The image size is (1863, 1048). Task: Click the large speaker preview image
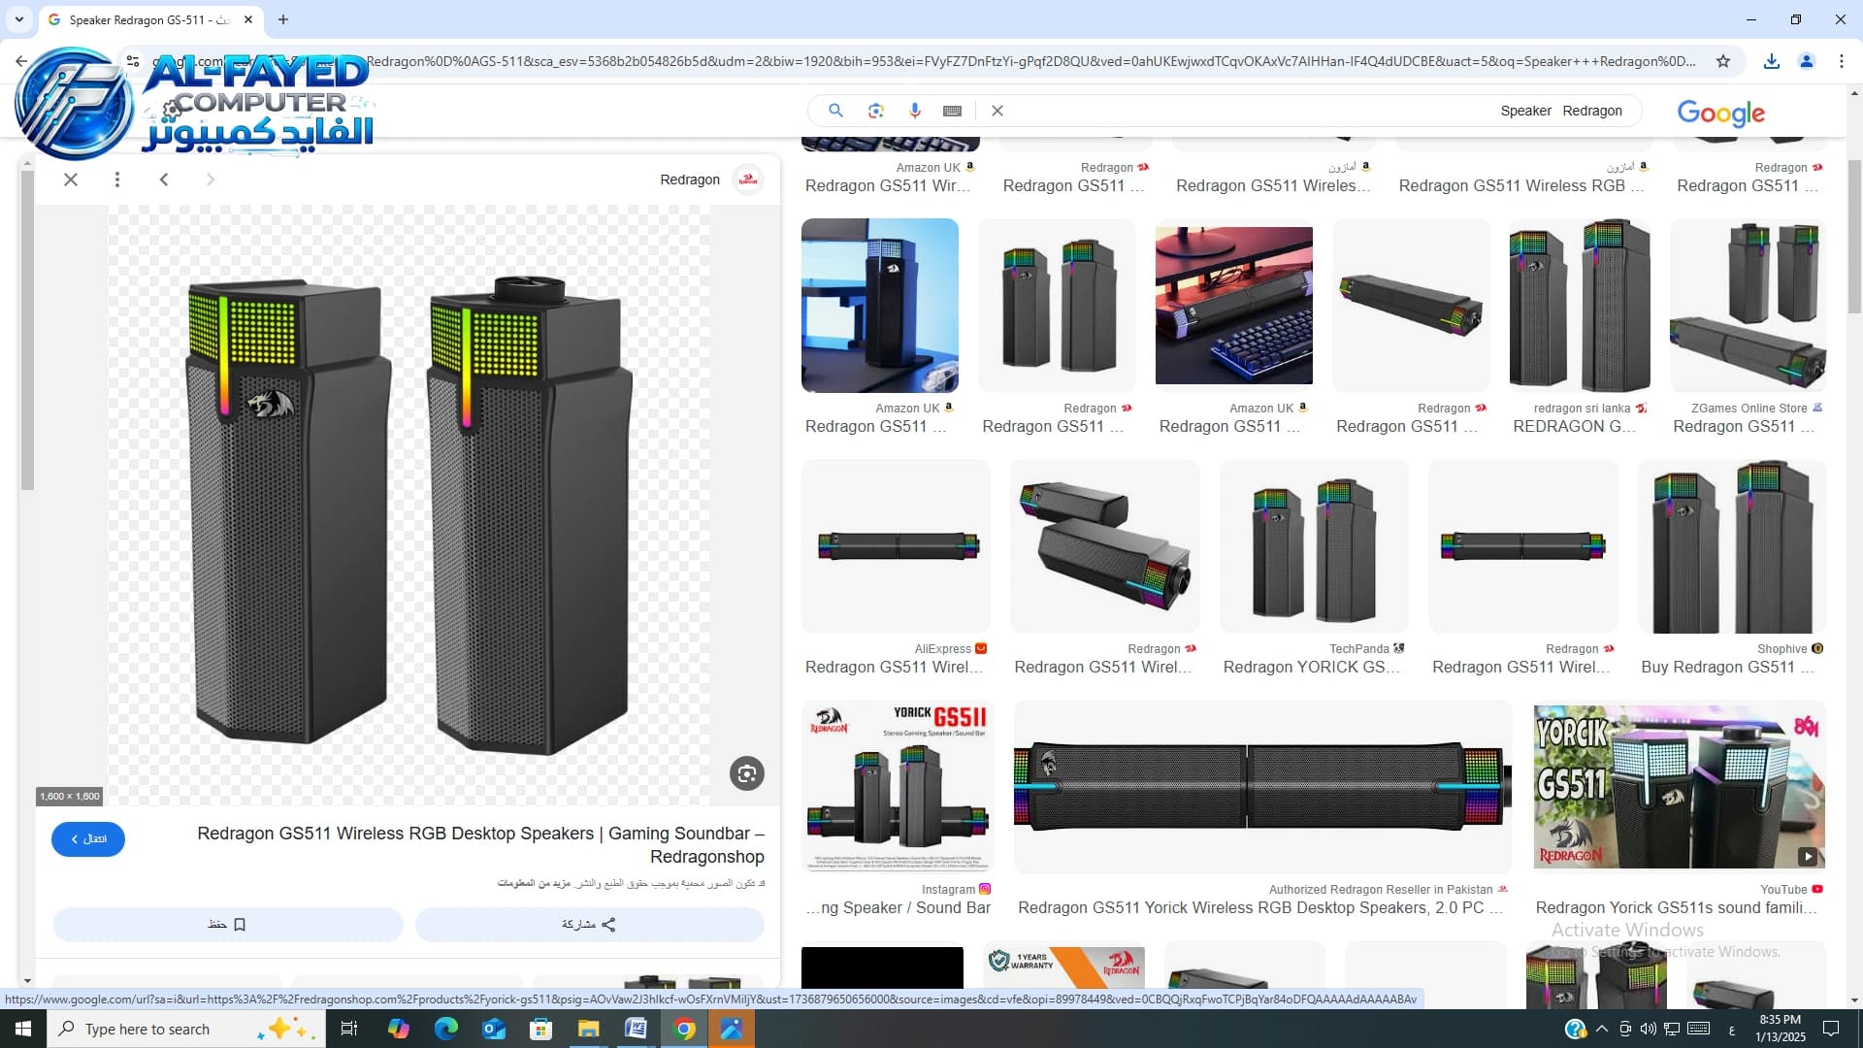[x=409, y=505]
